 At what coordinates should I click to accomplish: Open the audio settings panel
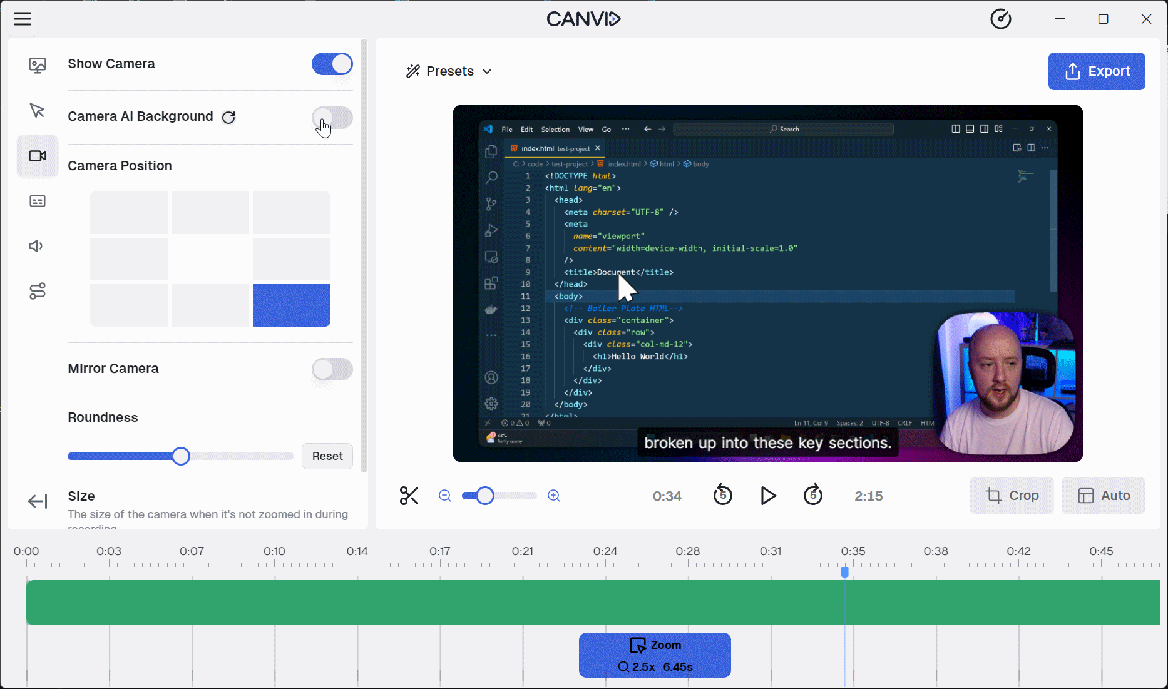coord(38,245)
